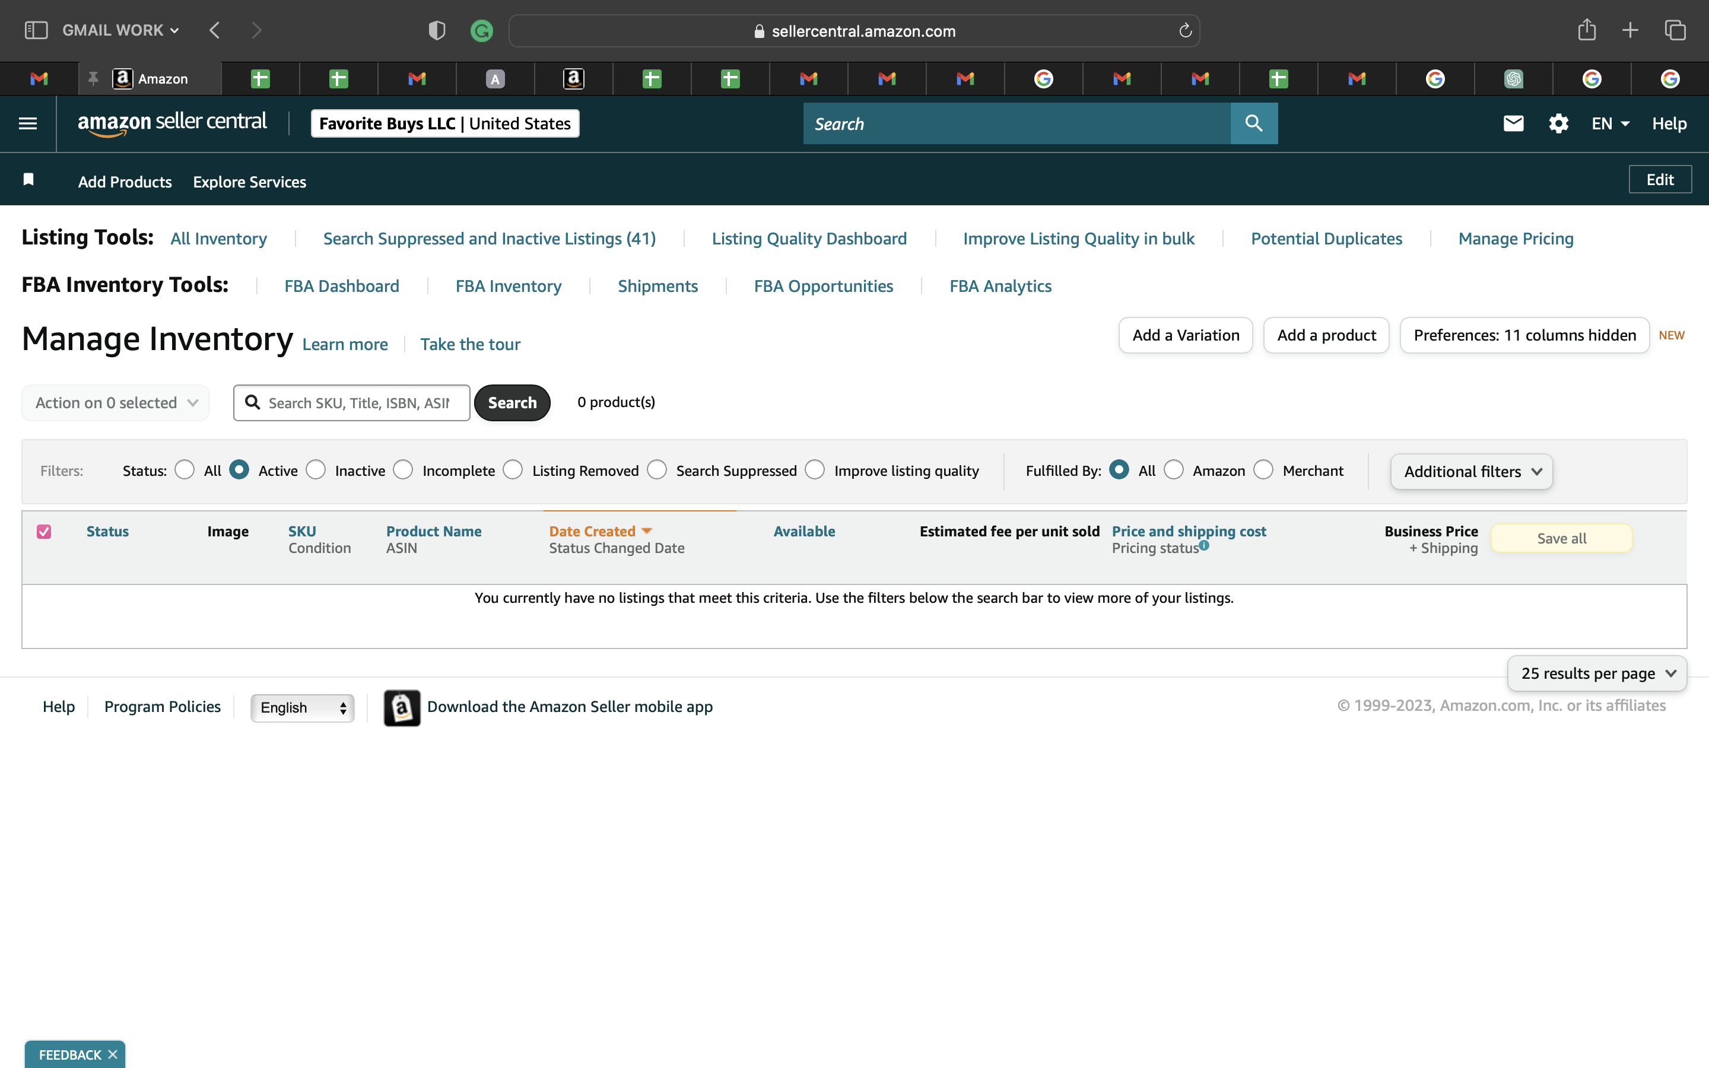Open the Seller Central hamburger menu

point(27,123)
